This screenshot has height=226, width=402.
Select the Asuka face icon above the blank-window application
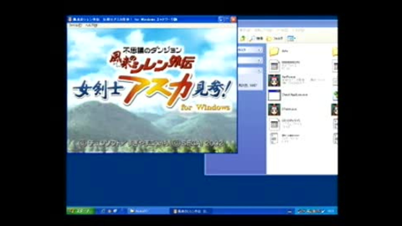(x=274, y=80)
